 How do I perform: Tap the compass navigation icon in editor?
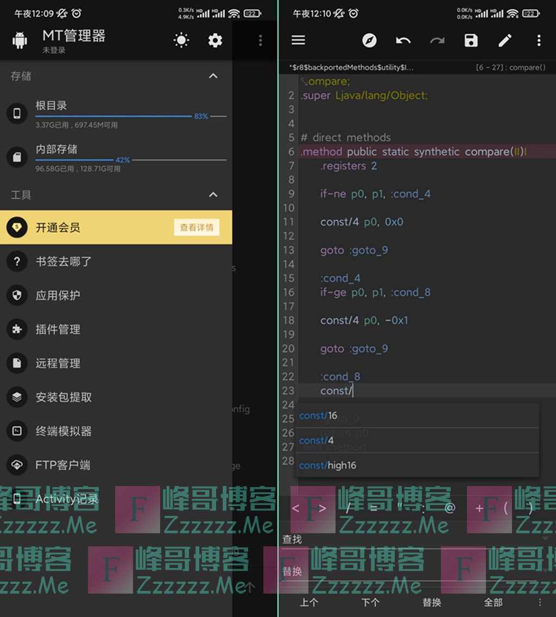pos(369,40)
